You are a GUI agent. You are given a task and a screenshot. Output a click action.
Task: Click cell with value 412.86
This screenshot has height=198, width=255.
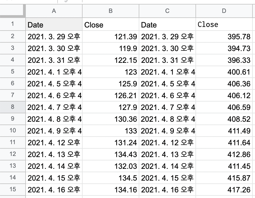[x=224, y=154]
